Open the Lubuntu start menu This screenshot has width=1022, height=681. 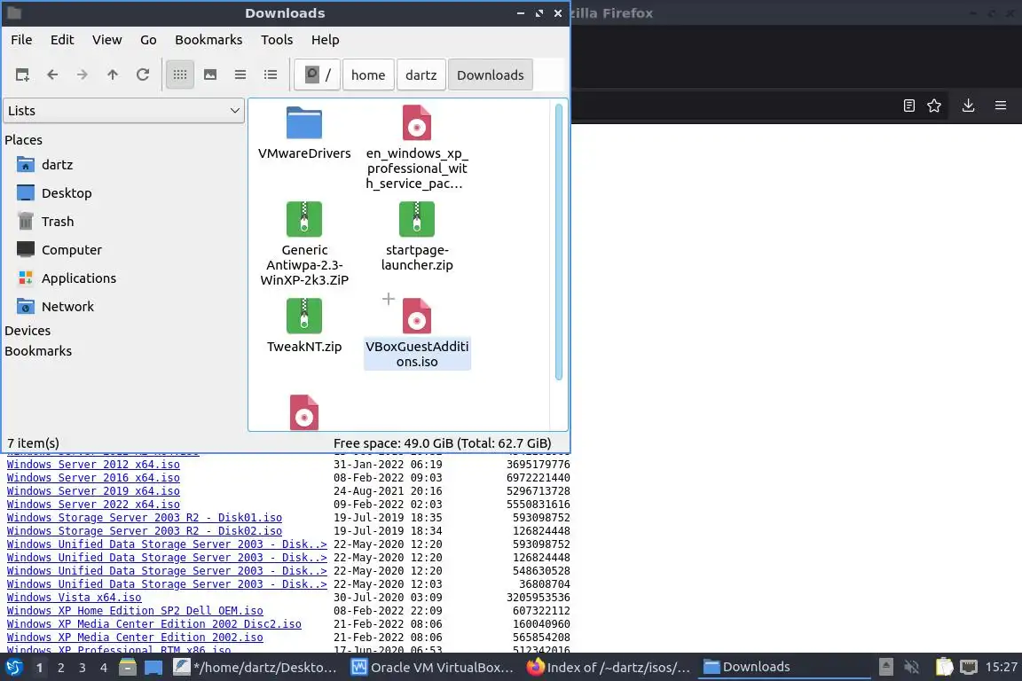(13, 668)
